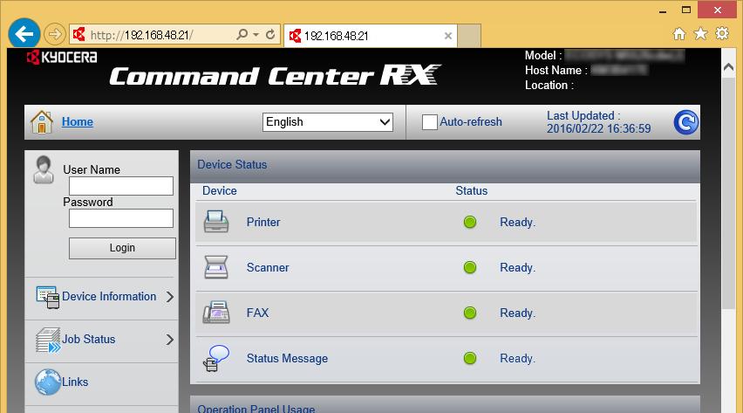The height and width of the screenshot is (413, 743).
Task: Click the Last Updated timestamp text
Action: (x=598, y=122)
